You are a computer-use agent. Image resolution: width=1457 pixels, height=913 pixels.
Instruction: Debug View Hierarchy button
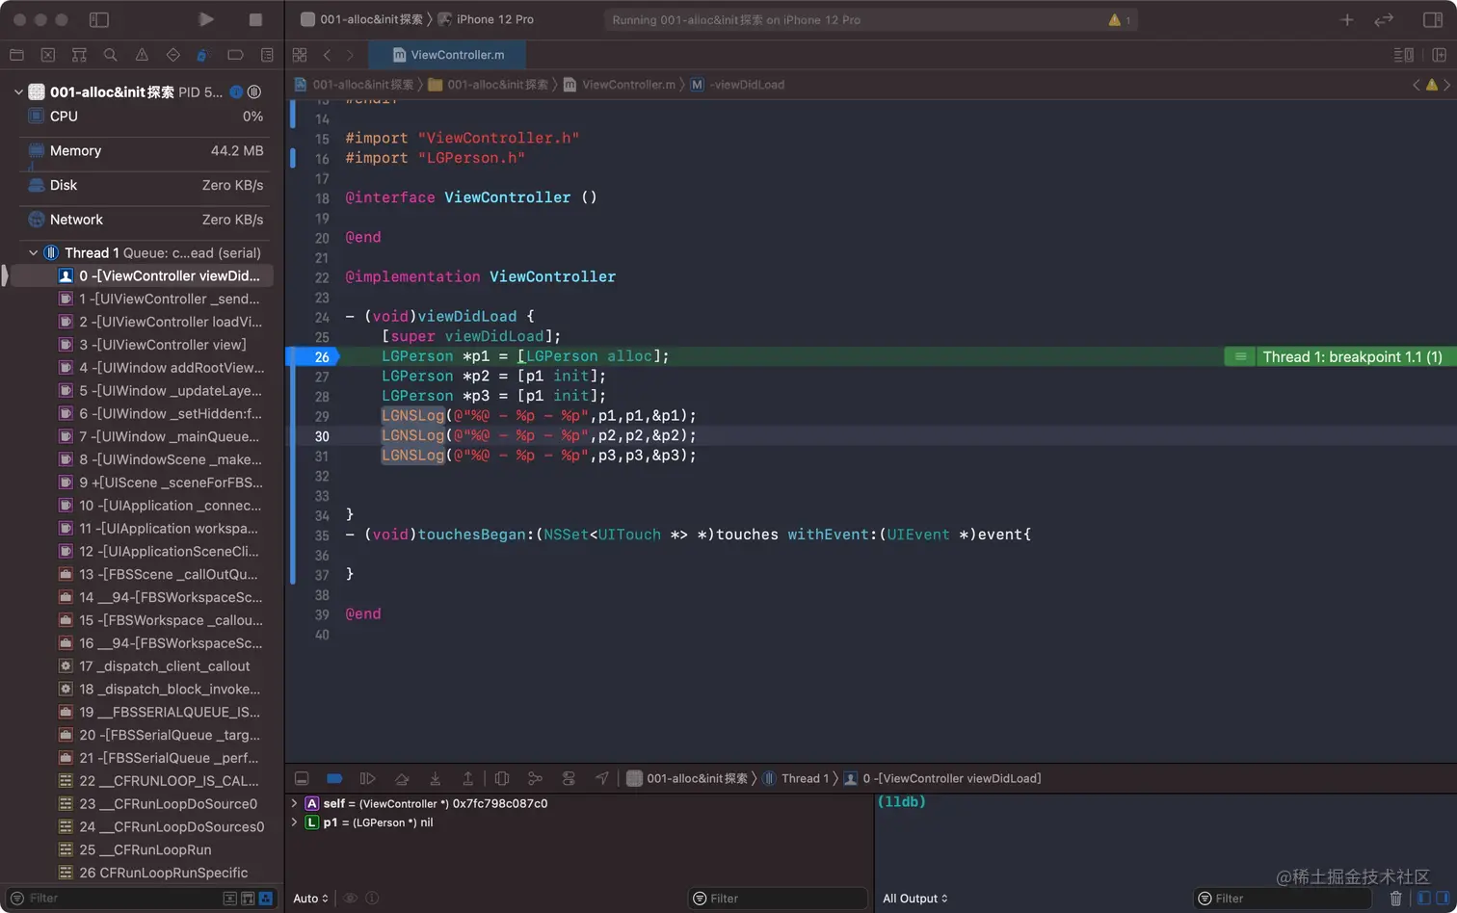pyautogui.click(x=502, y=778)
